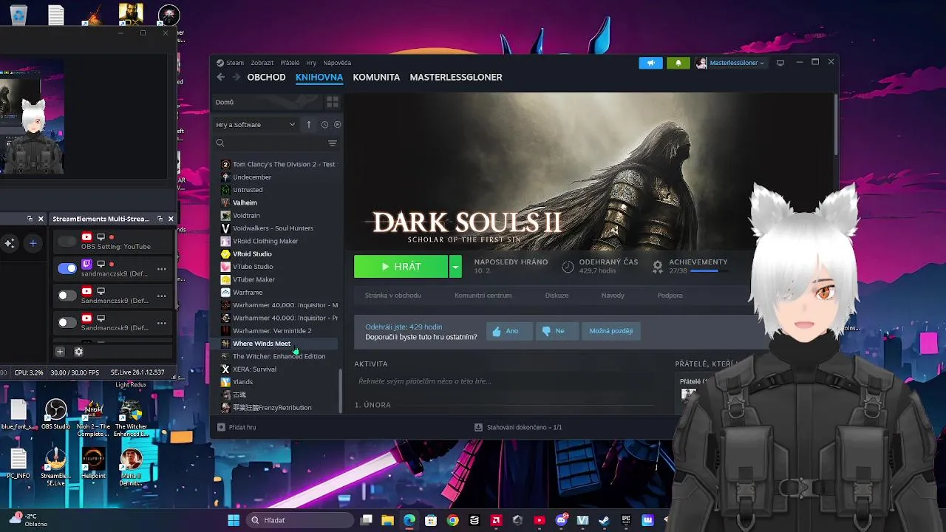Open the Zobrazit menu
Image resolution: width=946 pixels, height=532 pixels.
click(262, 63)
